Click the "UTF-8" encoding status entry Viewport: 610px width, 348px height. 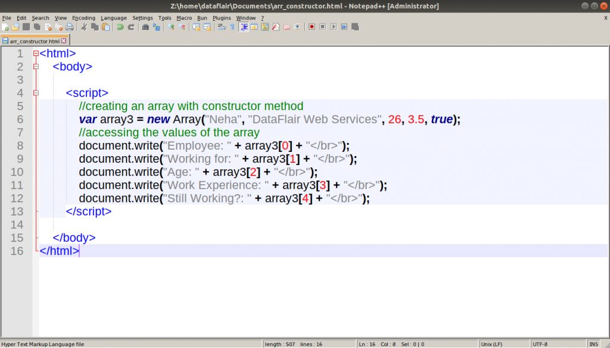coord(540,344)
